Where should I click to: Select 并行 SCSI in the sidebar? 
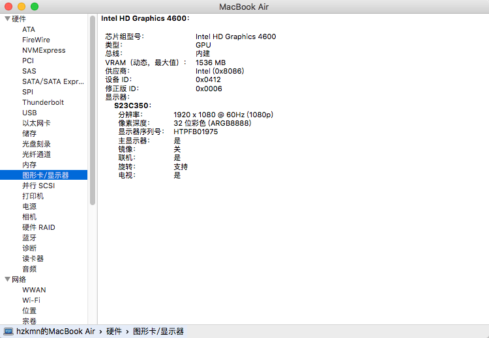(38, 186)
